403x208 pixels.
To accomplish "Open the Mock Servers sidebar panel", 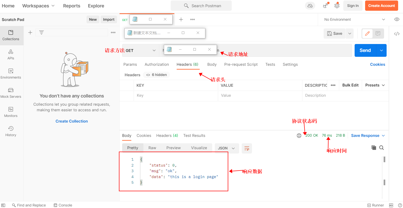I will point(11,93).
